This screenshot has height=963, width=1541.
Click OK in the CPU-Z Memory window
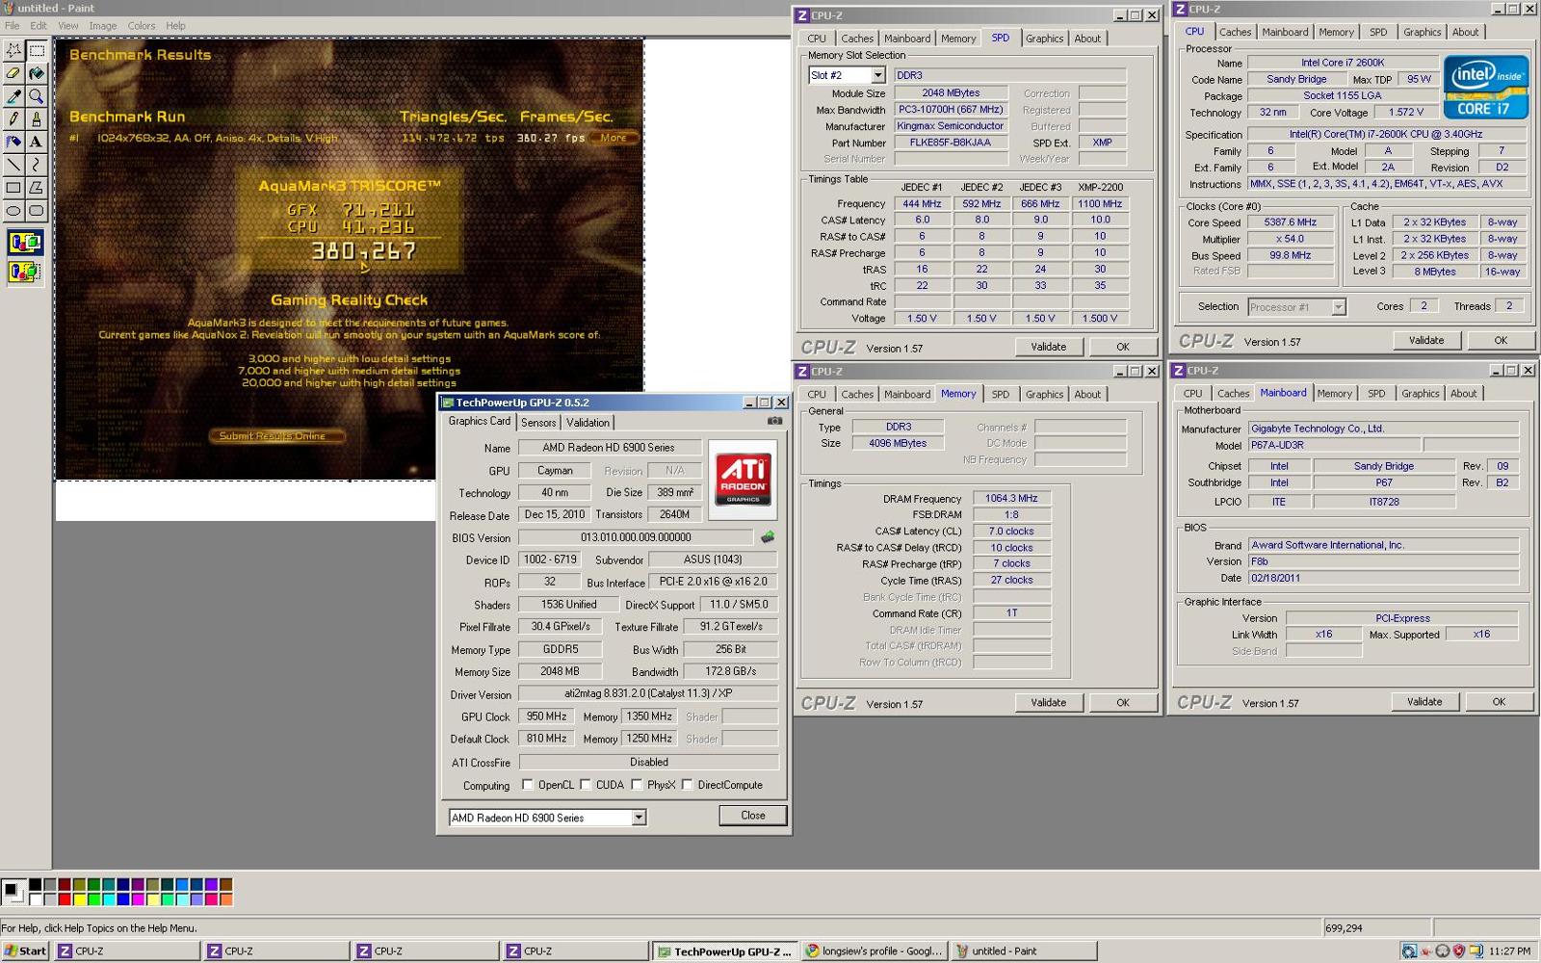pos(1123,703)
